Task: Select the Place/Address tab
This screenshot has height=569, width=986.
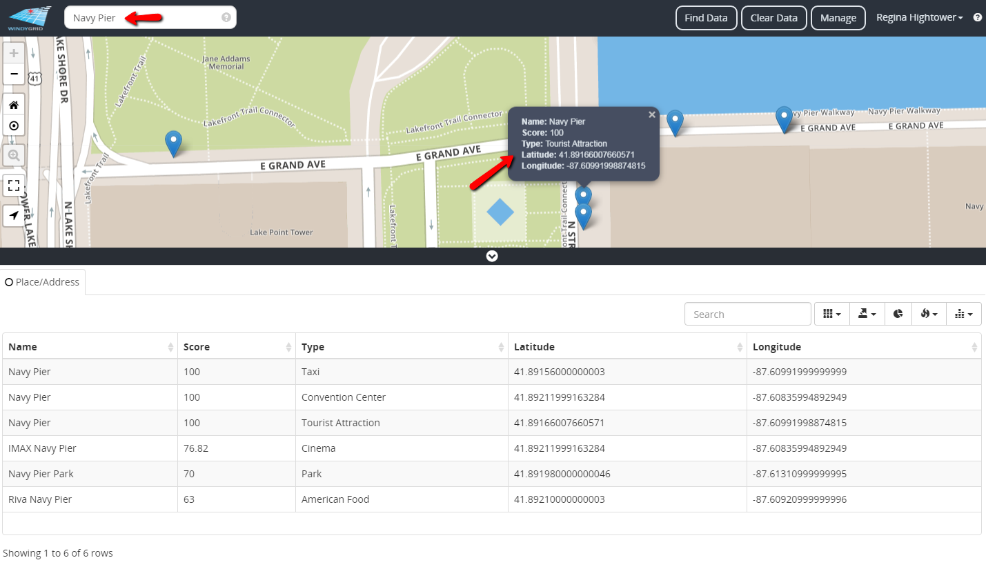Action: (43, 282)
